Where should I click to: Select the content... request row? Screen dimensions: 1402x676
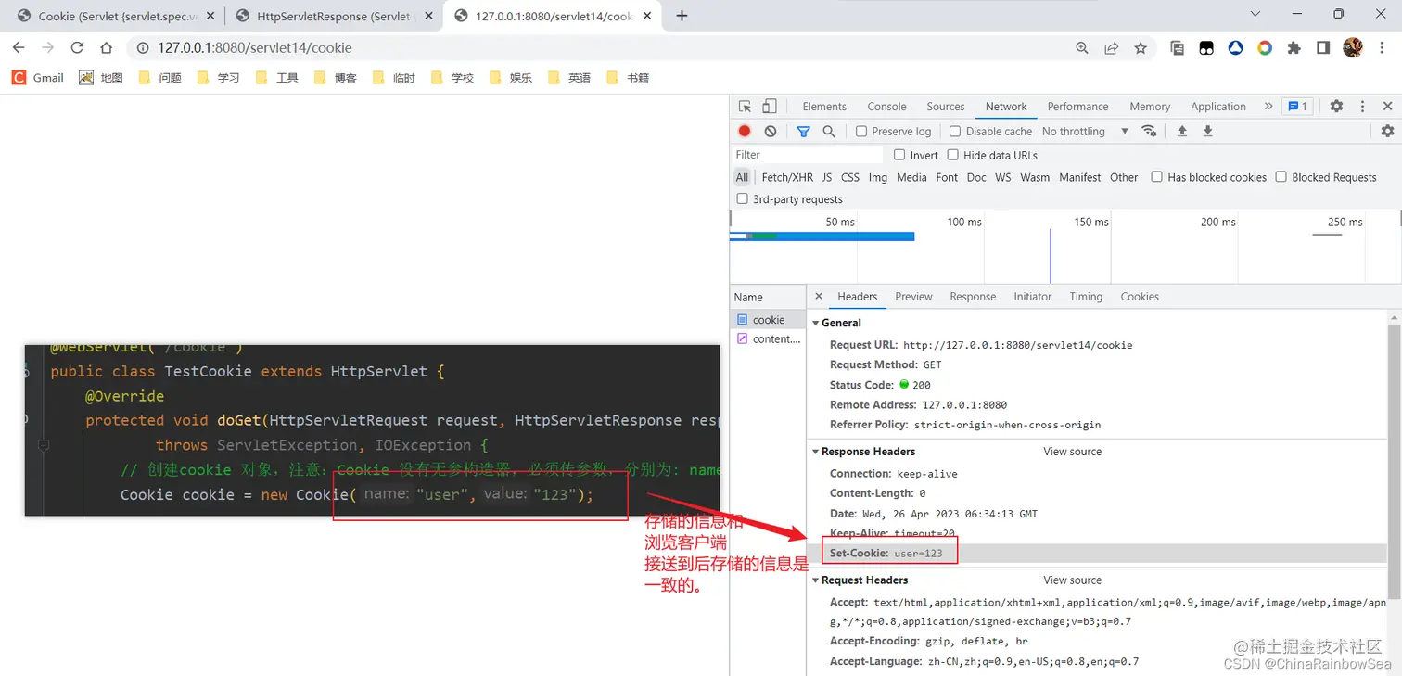point(768,339)
